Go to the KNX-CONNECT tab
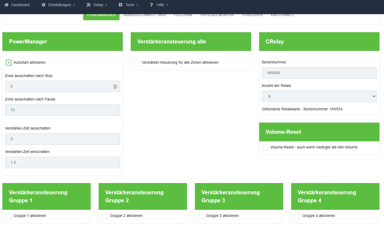The height and width of the screenshot is (226, 384). tap(282, 15)
